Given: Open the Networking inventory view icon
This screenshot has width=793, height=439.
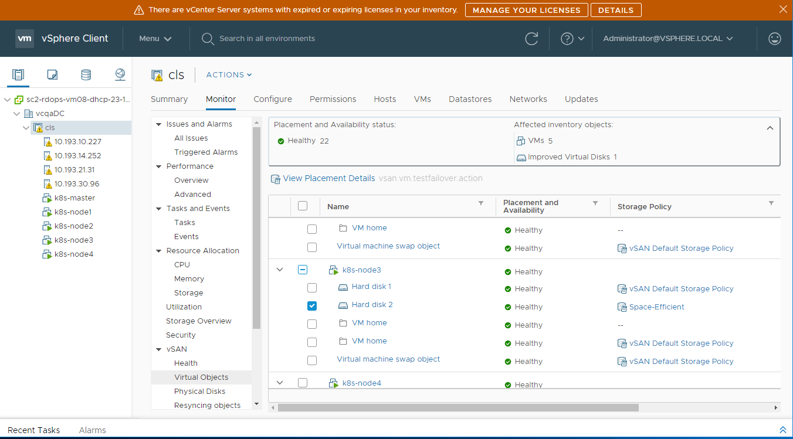Looking at the screenshot, I should click(120, 74).
